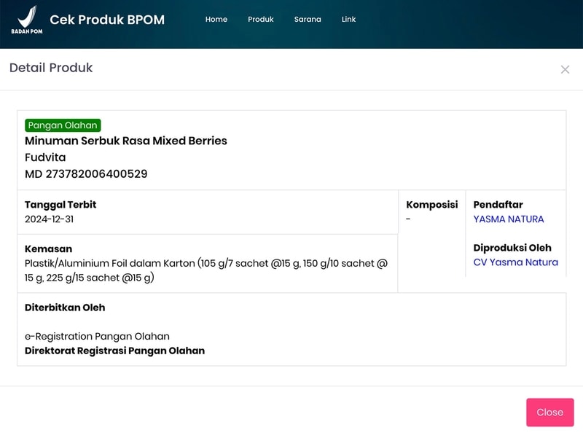Open the YASMA NATURA registrant link

(508, 219)
